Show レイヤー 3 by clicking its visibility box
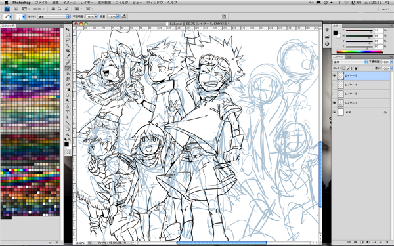The image size is (394, 246). click(334, 94)
